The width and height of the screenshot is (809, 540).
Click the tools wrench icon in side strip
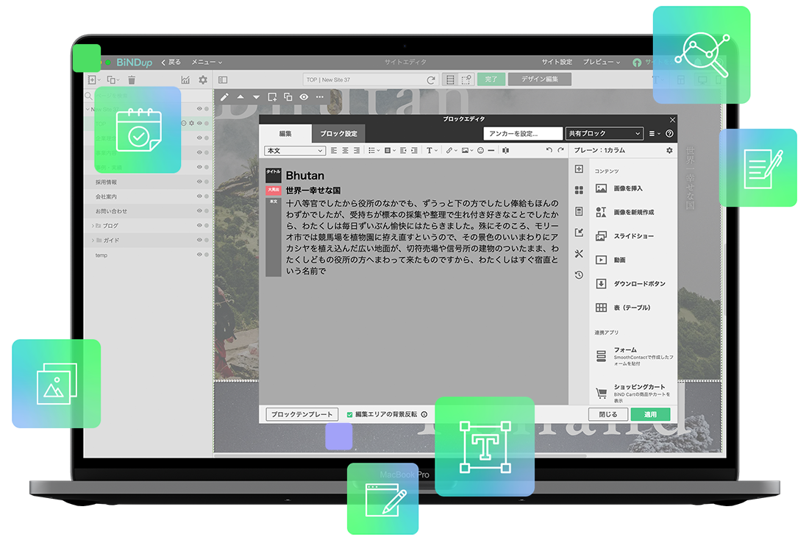click(579, 254)
